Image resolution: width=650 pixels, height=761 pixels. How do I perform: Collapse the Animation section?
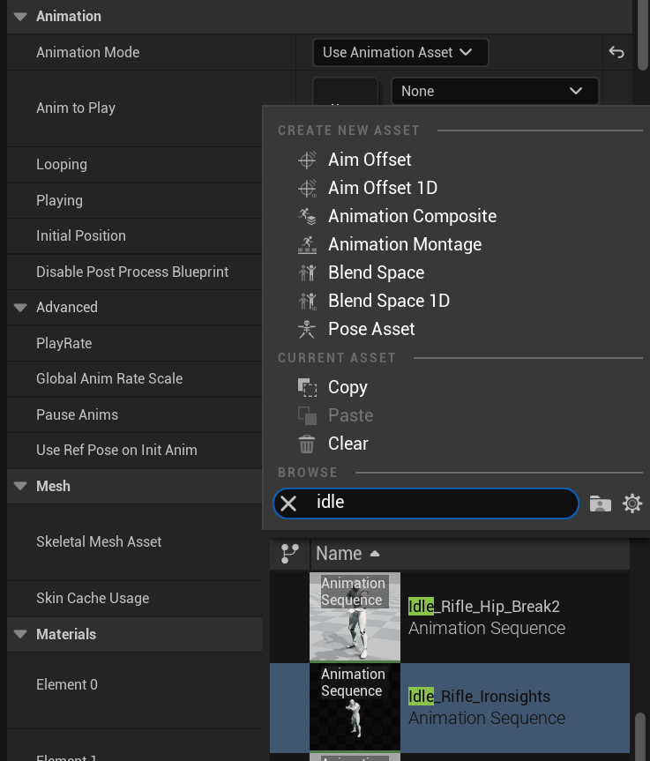pos(20,17)
